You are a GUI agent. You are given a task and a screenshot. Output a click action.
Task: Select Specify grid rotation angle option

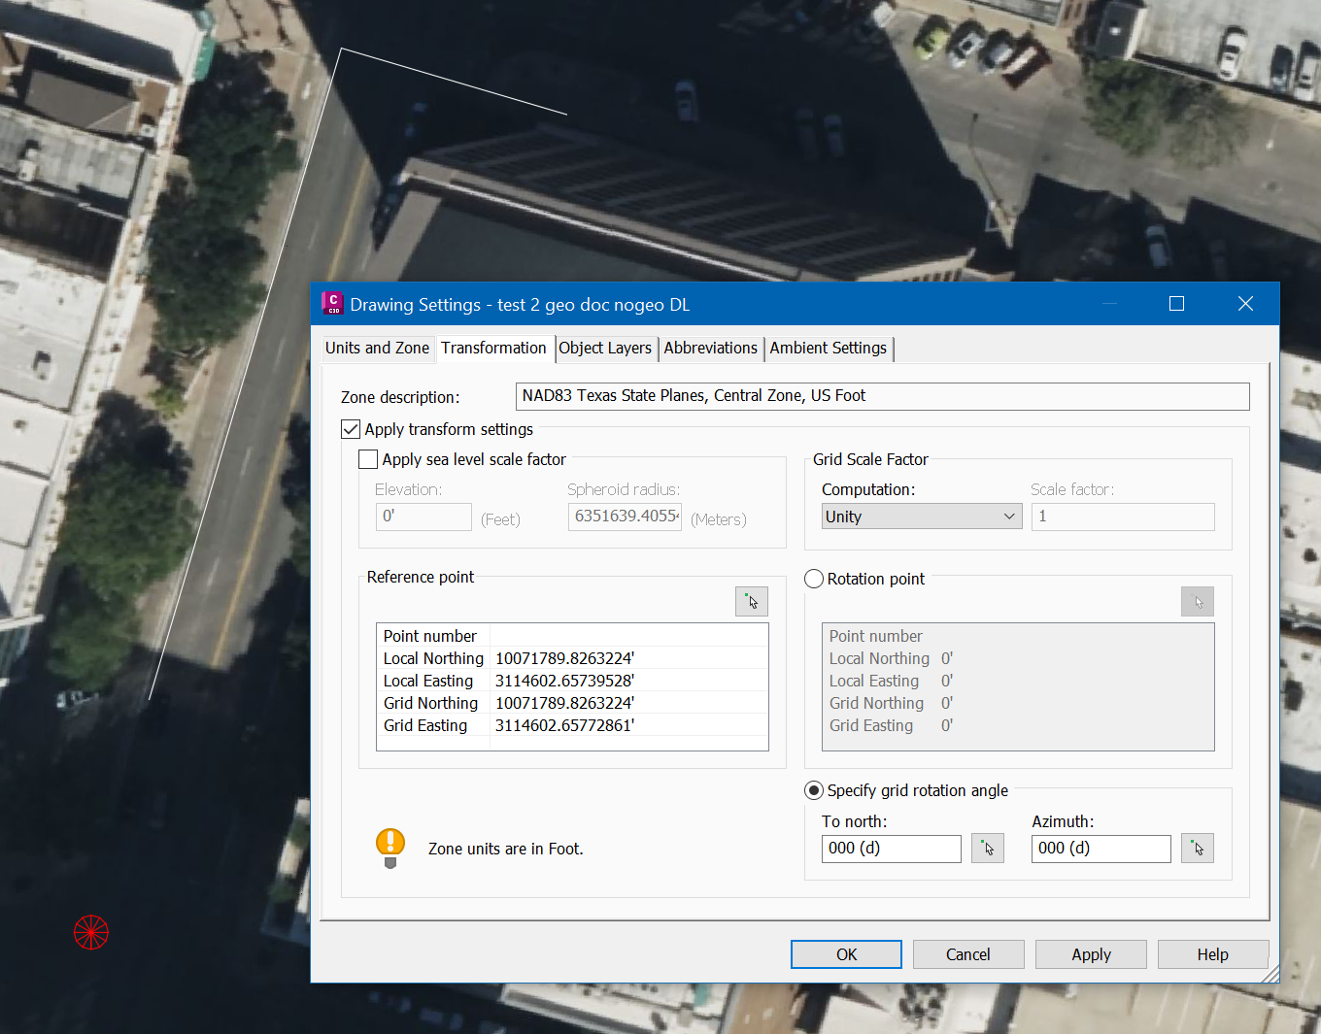click(x=813, y=789)
